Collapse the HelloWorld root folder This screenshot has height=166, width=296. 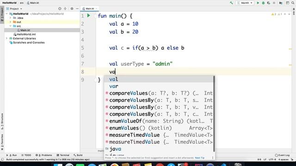[7, 14]
